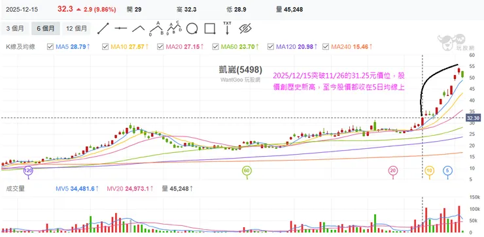Toggle hide drawings eye-slash icon
The width and height of the screenshot is (484, 237).
coord(245,29)
